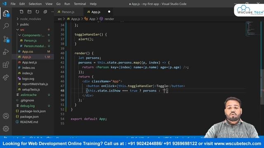Open setupTests.js in the file tree
Screen dimensions: 264x148
[x=31, y=90]
